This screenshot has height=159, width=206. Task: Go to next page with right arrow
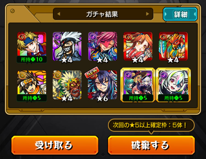[x=147, y=14]
